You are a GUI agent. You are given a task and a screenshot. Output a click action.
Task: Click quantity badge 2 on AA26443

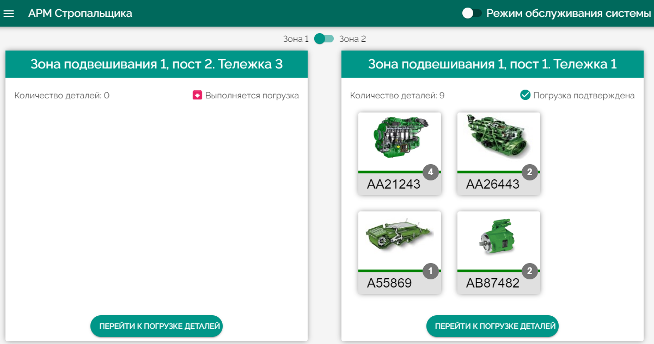(530, 172)
